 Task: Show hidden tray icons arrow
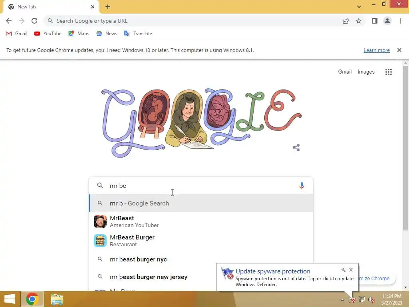[342, 299]
